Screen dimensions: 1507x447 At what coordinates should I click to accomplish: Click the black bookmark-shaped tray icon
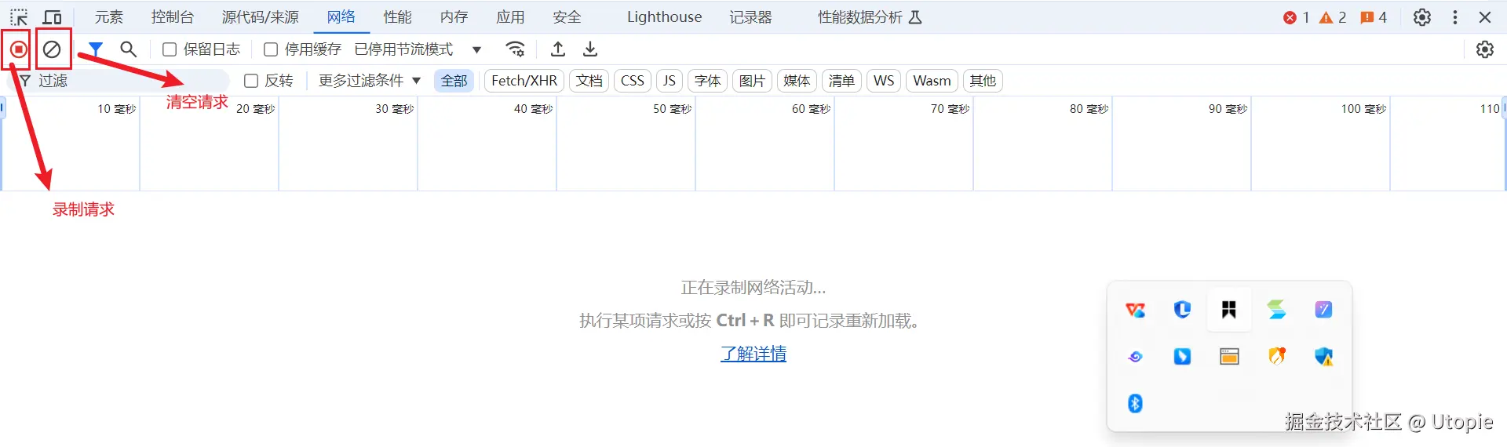point(1229,310)
